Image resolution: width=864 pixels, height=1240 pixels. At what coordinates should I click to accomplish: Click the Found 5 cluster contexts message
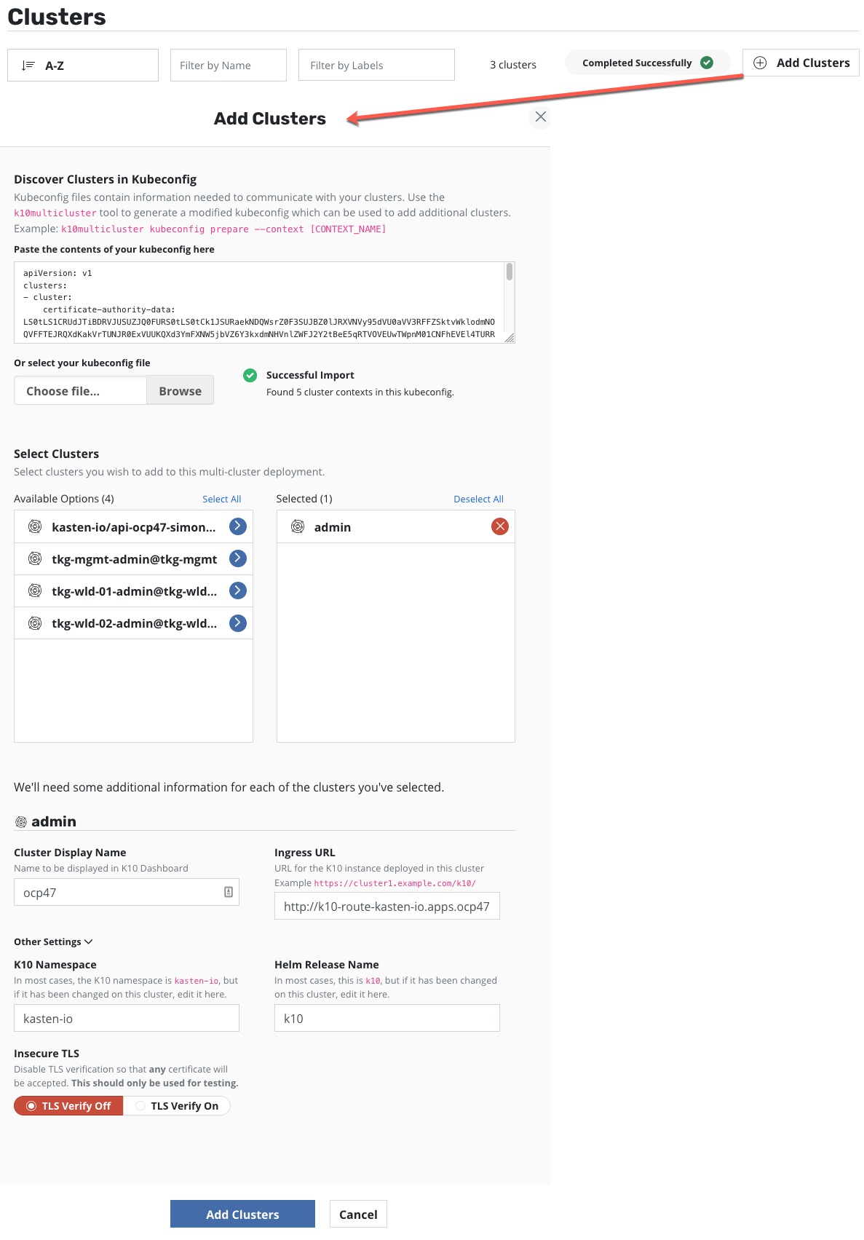(360, 392)
